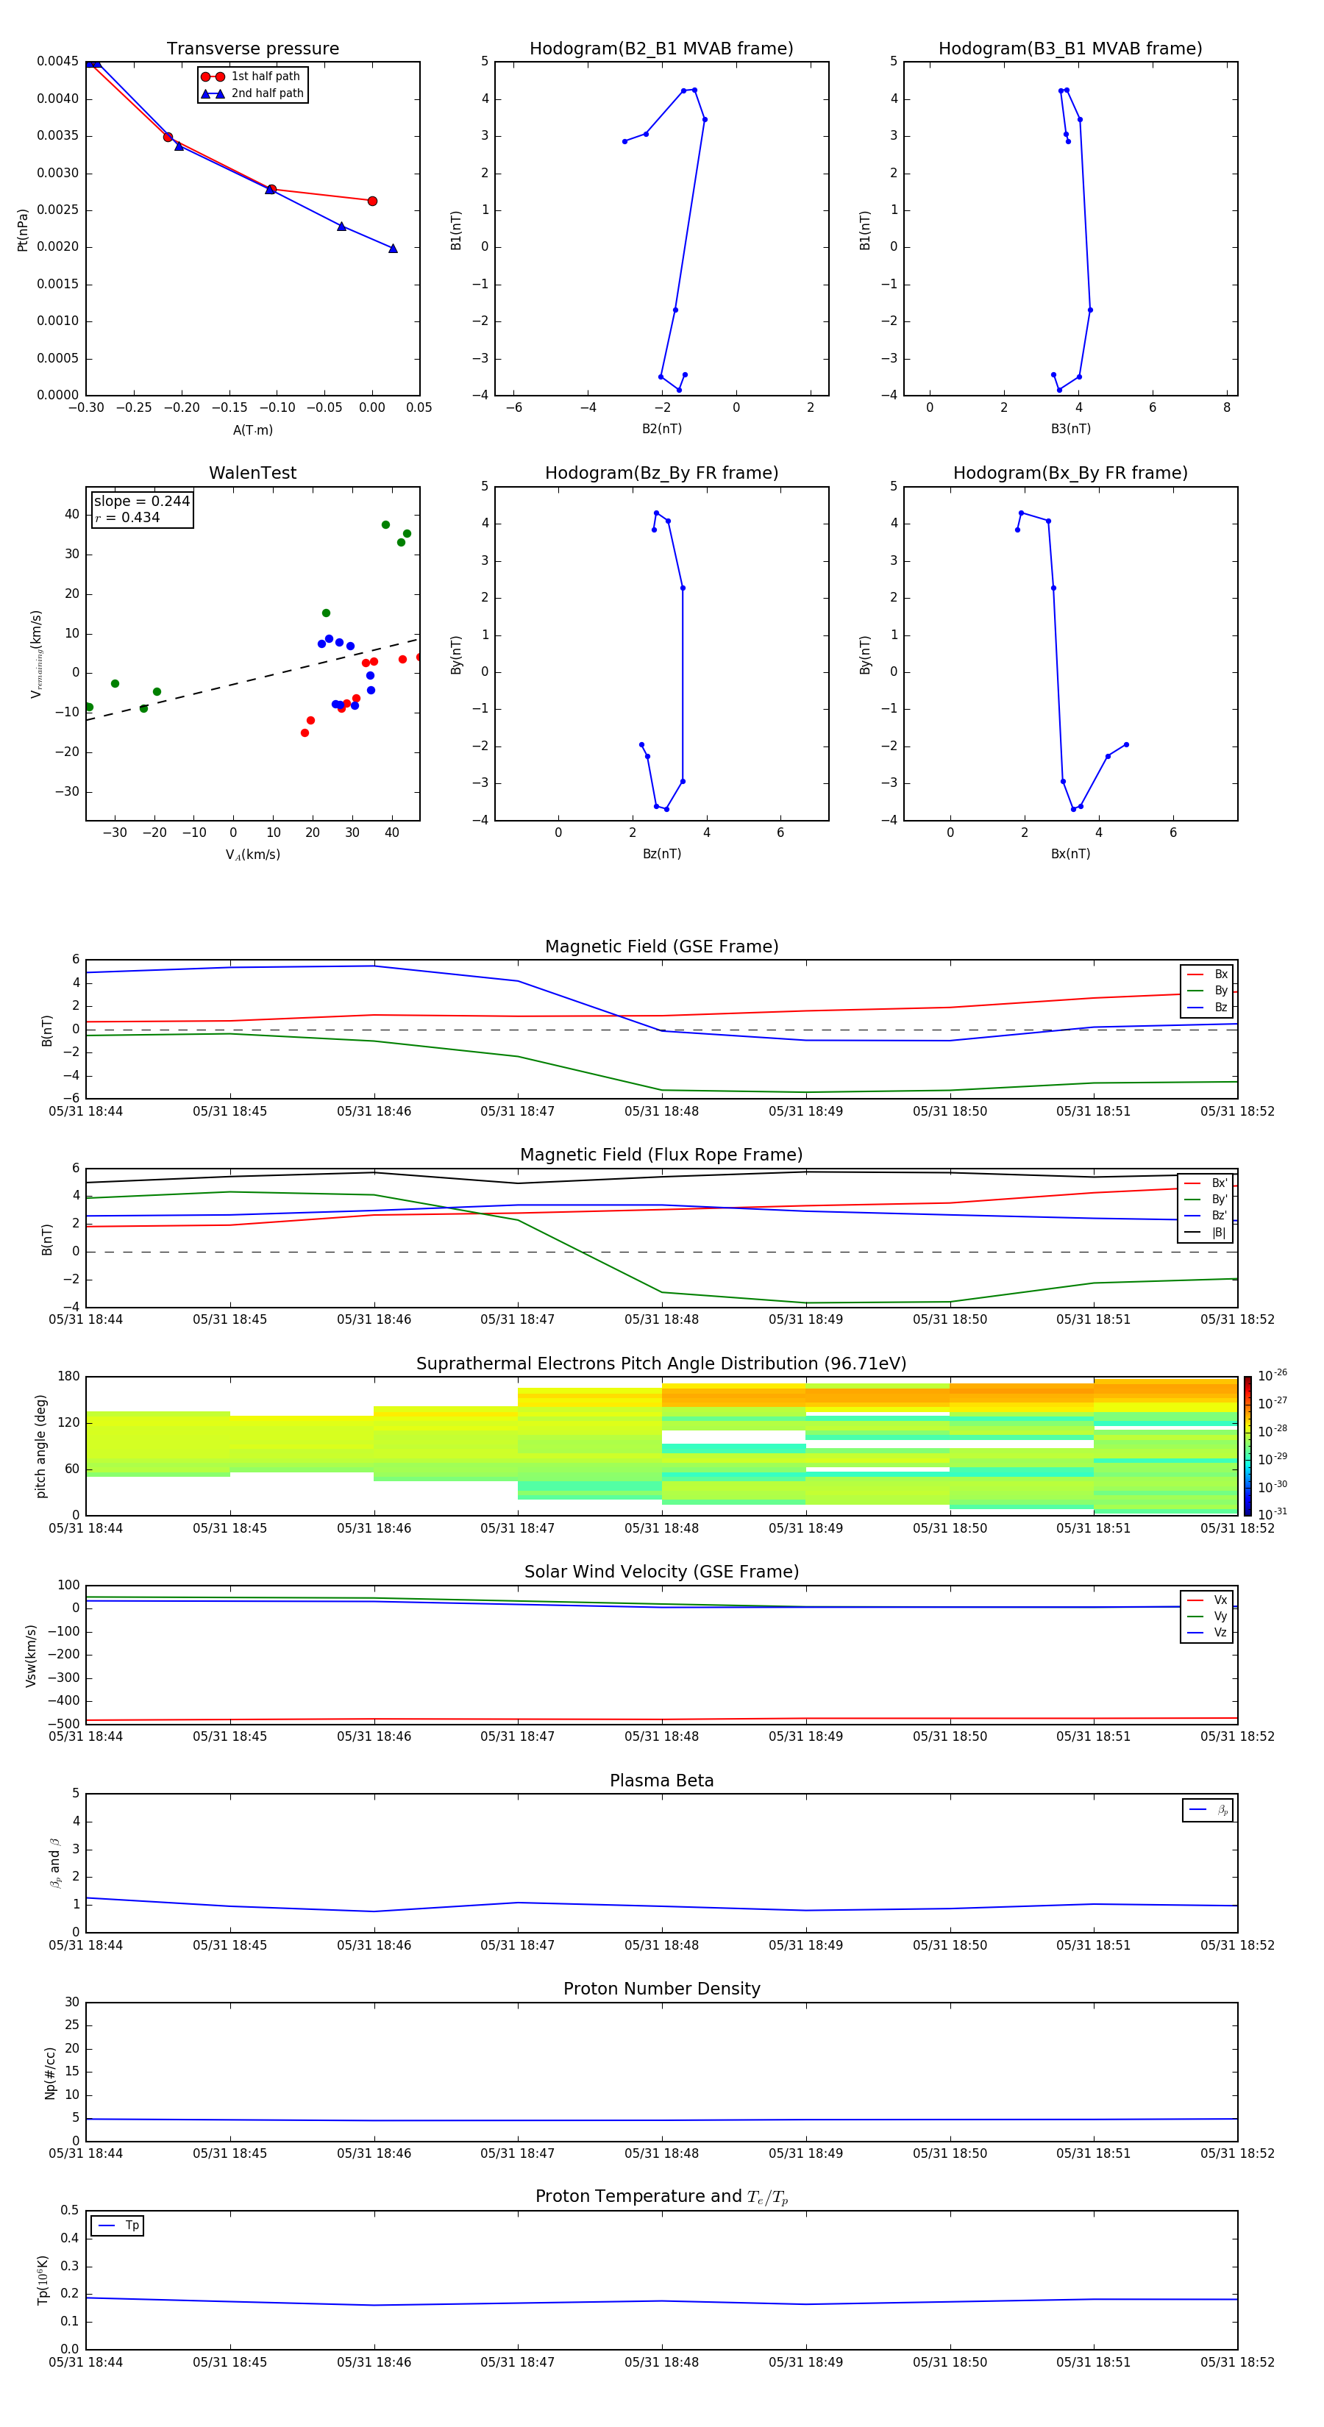The width and height of the screenshot is (1324, 2427).
Task: Select the "r = 0.434" annotation
Action: point(127,518)
